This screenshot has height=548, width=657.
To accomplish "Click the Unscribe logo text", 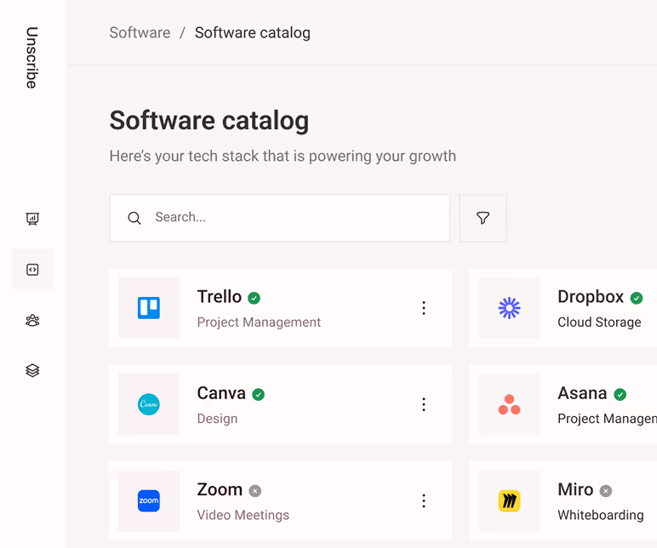I will pos(31,58).
